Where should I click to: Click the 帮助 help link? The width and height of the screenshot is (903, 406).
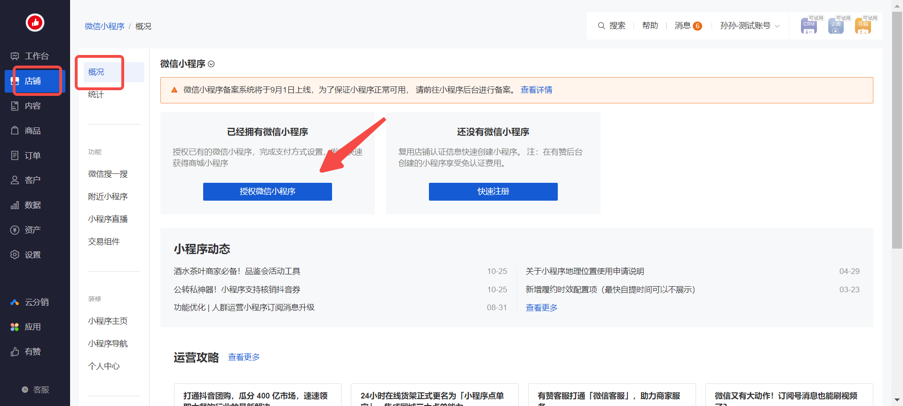(x=650, y=25)
